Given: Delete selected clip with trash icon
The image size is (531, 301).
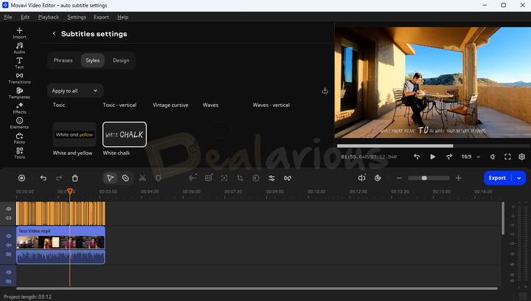Looking at the screenshot, I should [74, 178].
